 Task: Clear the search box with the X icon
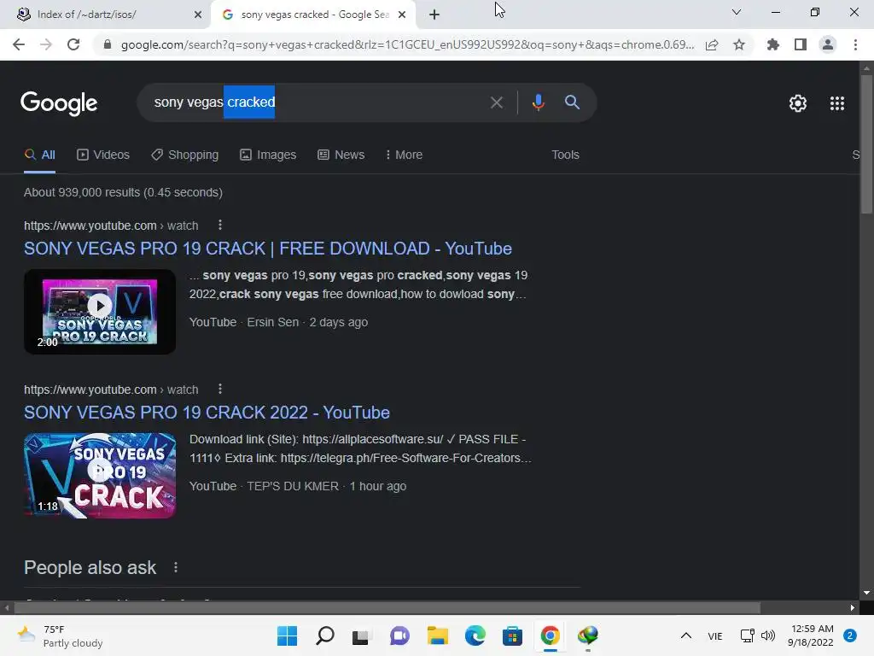click(x=496, y=102)
